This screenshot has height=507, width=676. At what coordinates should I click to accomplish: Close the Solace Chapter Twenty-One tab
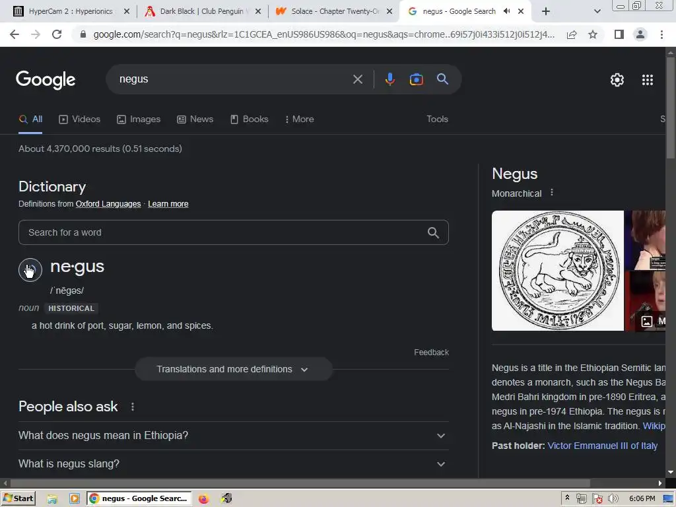389,11
